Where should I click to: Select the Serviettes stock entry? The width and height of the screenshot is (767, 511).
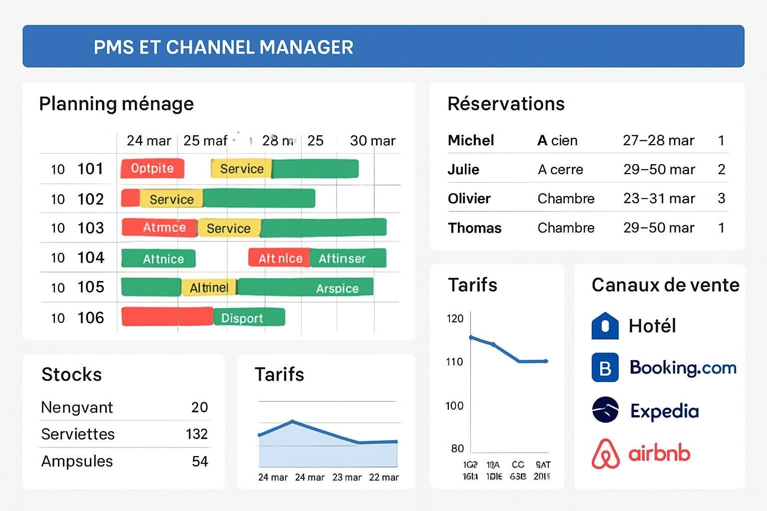[77, 434]
